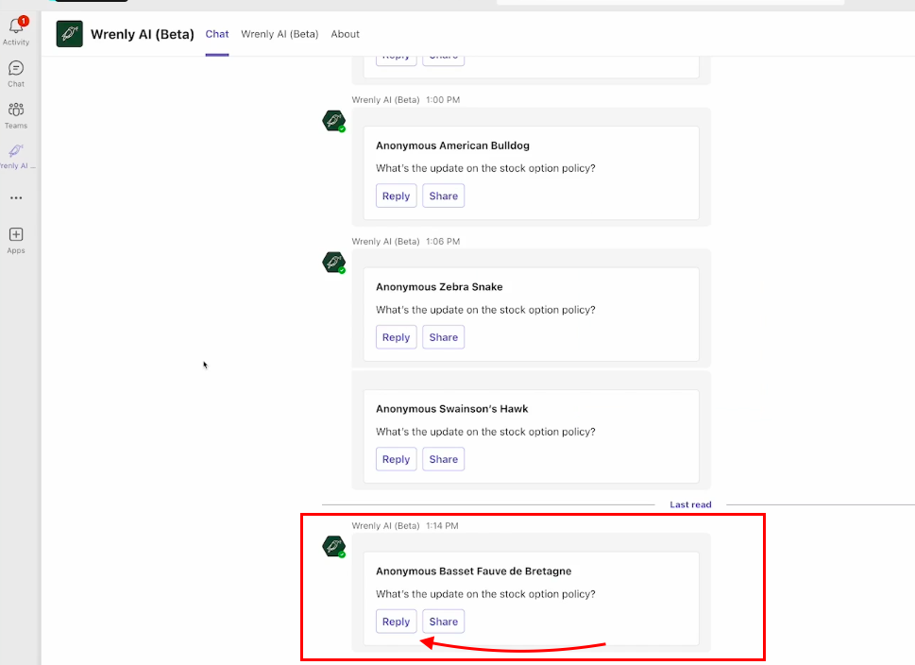The height and width of the screenshot is (665, 915).
Task: Open the Wrenly AI sidebar app
Action: click(16, 157)
